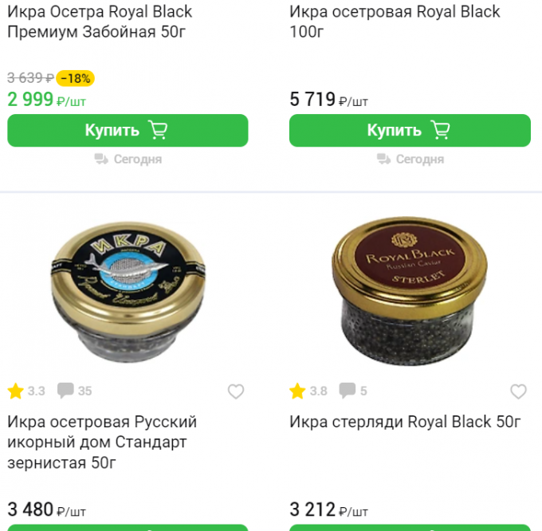542x531 pixels.
Task: Open Икра стерляди Royal Black 50г title
Action: [x=405, y=422]
